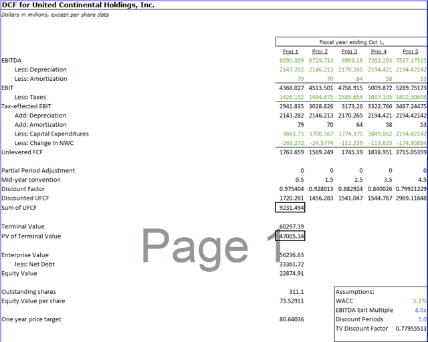Select tax-effected EBIT value 2941.835
Screen dimensions: 428x342
[292, 106]
